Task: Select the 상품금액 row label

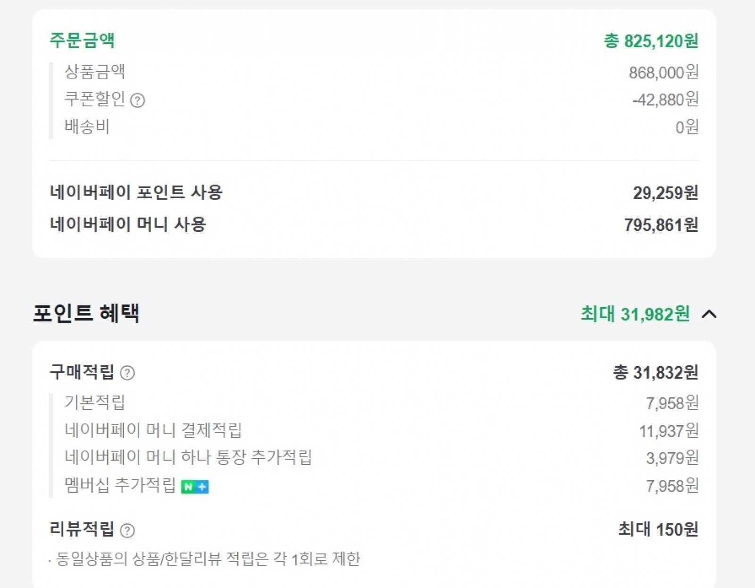Action: coord(95,72)
